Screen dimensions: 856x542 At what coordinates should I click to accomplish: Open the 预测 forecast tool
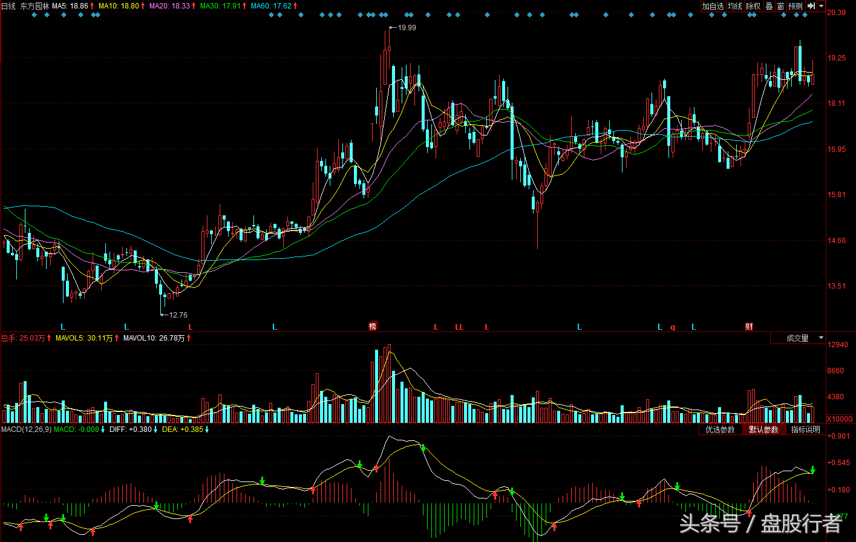(796, 6)
